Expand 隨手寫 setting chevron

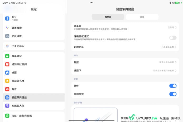pyautogui.click(x=176, y=27)
